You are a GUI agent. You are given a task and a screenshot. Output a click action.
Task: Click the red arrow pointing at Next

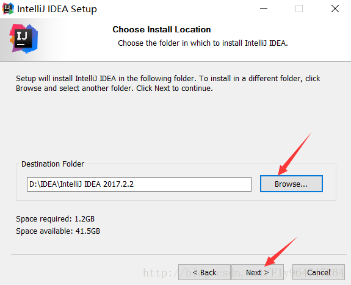coord(280,252)
